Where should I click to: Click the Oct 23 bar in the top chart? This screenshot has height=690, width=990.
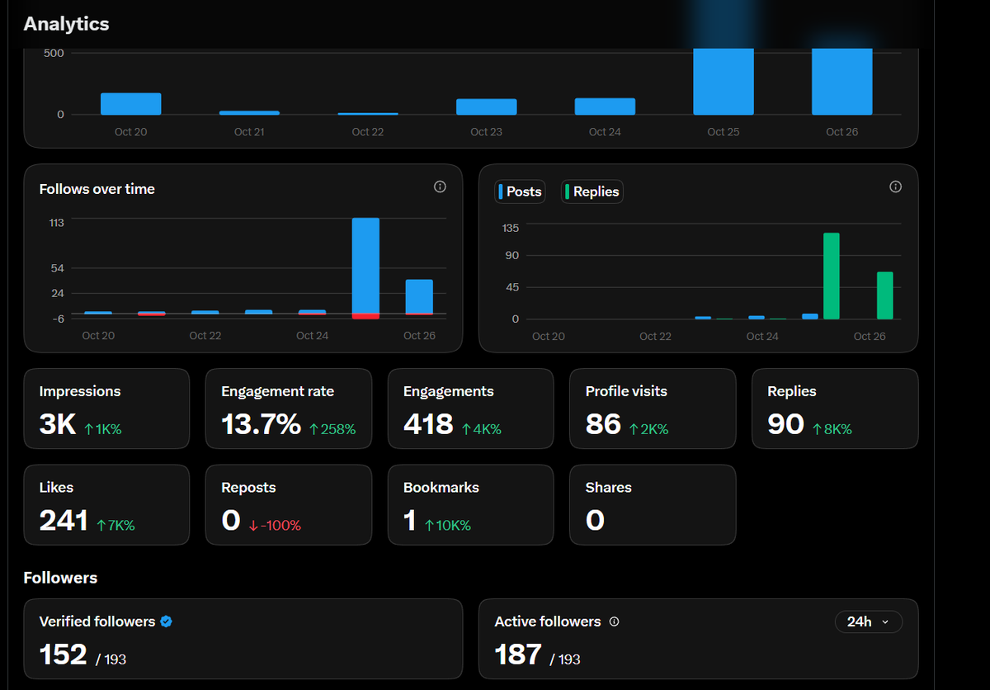(486, 106)
